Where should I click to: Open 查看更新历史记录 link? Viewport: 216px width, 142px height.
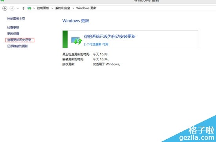[x=19, y=40]
